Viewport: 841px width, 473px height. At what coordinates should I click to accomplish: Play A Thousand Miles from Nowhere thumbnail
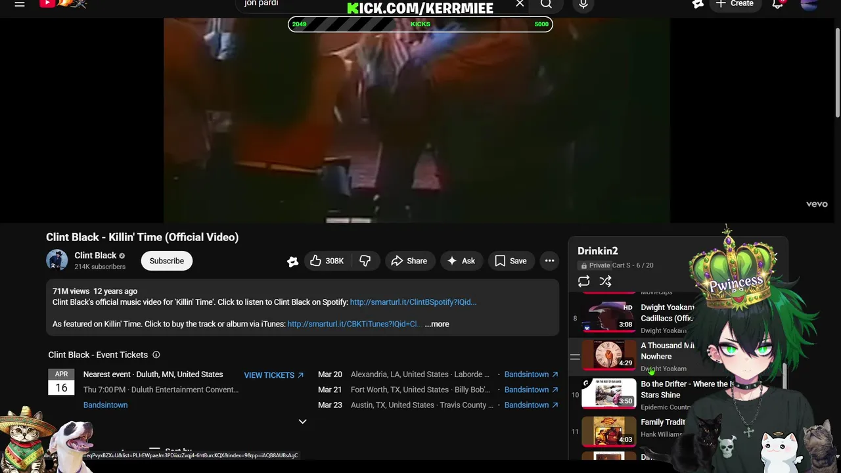click(x=608, y=355)
